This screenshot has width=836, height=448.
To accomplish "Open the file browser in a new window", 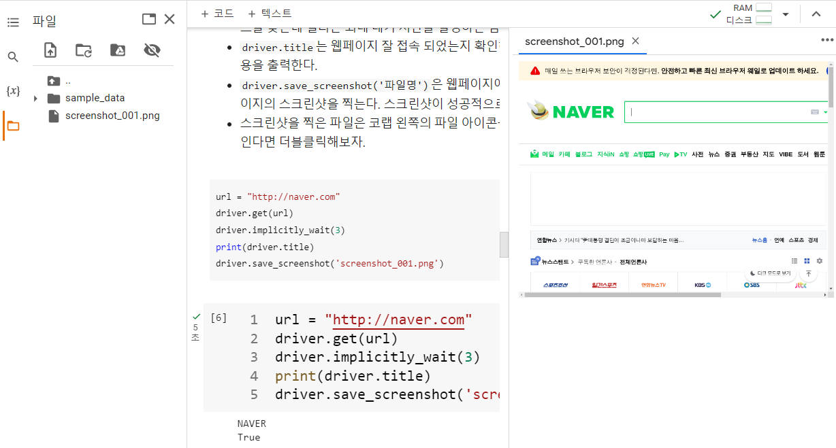I will coord(149,19).
